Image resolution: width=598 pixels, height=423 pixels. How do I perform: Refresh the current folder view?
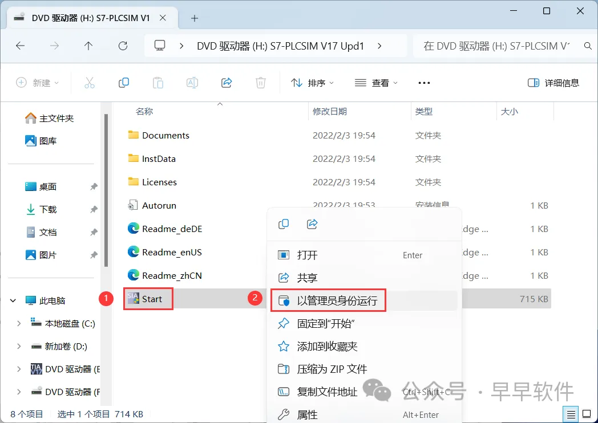pos(123,46)
